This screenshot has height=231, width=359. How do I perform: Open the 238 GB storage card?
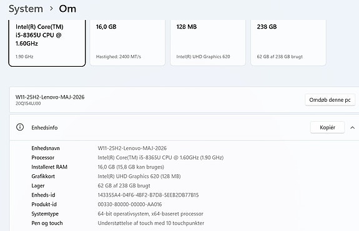click(288, 43)
